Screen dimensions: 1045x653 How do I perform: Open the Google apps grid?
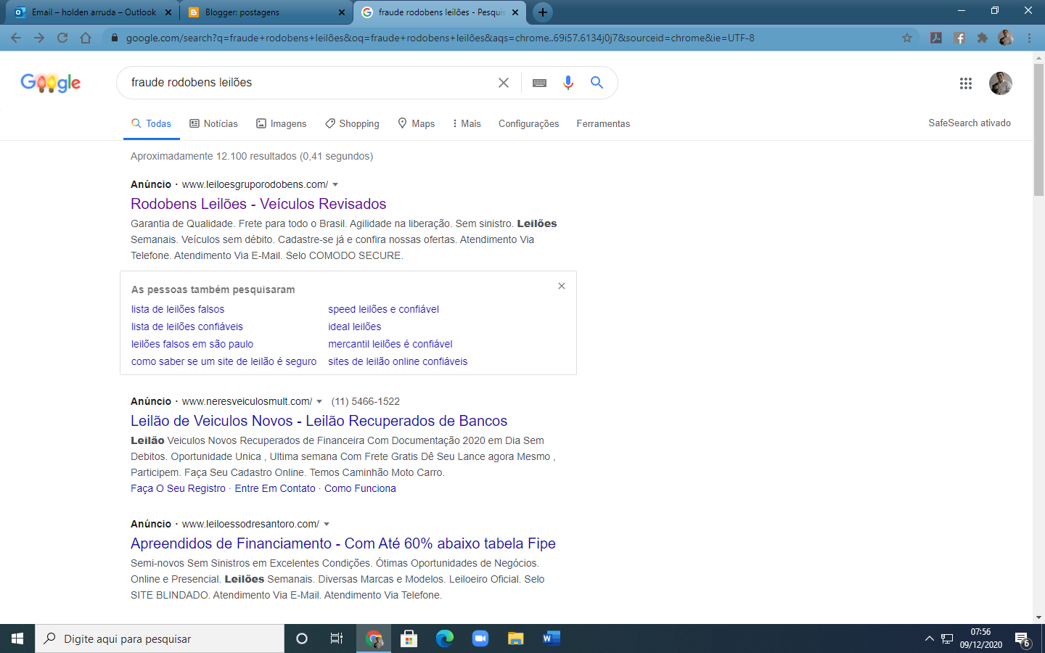point(965,83)
